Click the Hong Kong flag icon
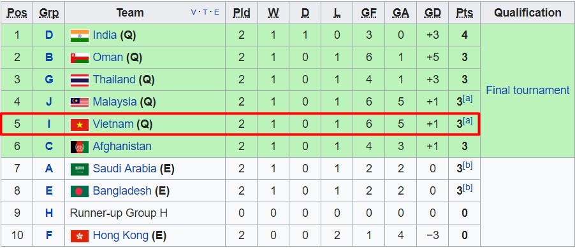The height and width of the screenshot is (248, 575). click(80, 236)
